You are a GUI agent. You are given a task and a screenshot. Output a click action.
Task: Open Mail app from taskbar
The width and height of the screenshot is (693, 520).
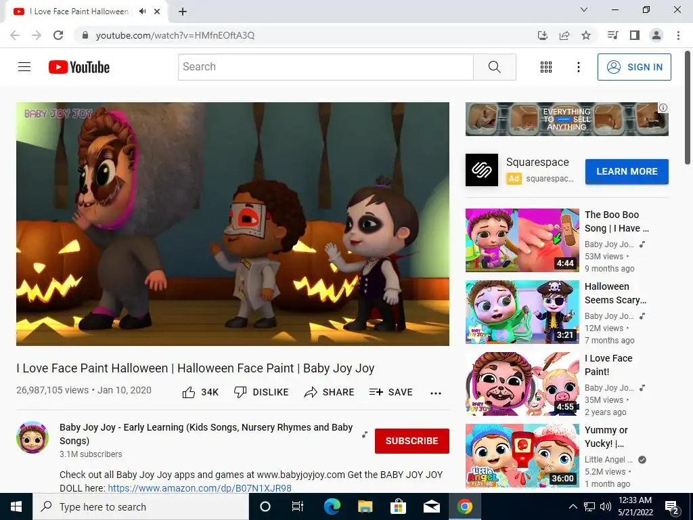(431, 506)
